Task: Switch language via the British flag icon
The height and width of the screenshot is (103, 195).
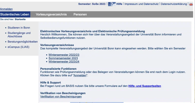Action: pyautogui.click(x=191, y=4)
